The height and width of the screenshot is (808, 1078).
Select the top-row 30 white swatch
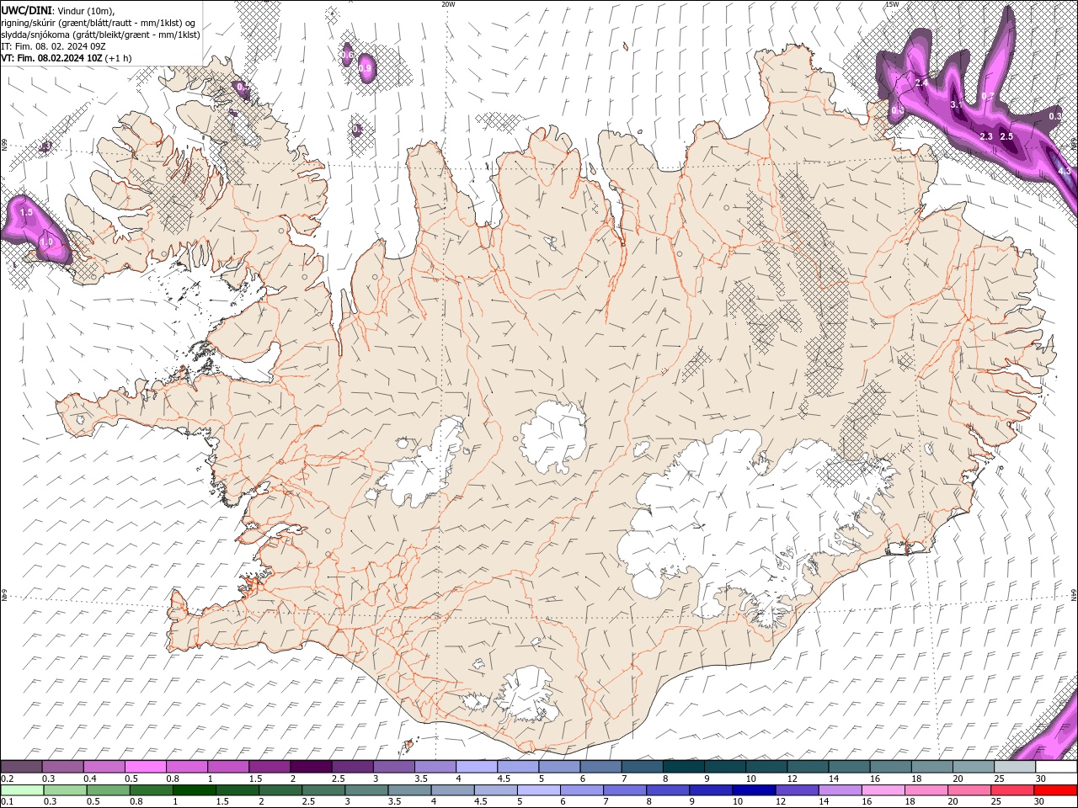1057,767
